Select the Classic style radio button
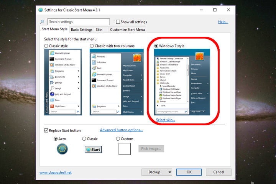Image resolution: width=276 pixels, height=184 pixels. (46, 46)
